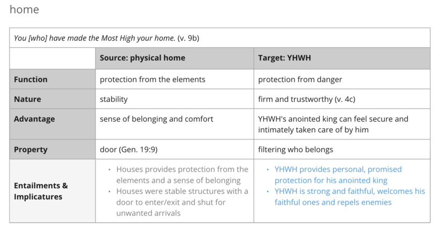Viewport: 443px width, 234px height.
Task: Click the "sense of belonging and comfort" cell
Action: [x=156, y=119]
